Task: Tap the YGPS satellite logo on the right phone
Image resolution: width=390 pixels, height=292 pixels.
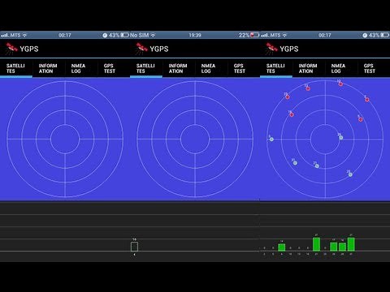Action: [271, 49]
